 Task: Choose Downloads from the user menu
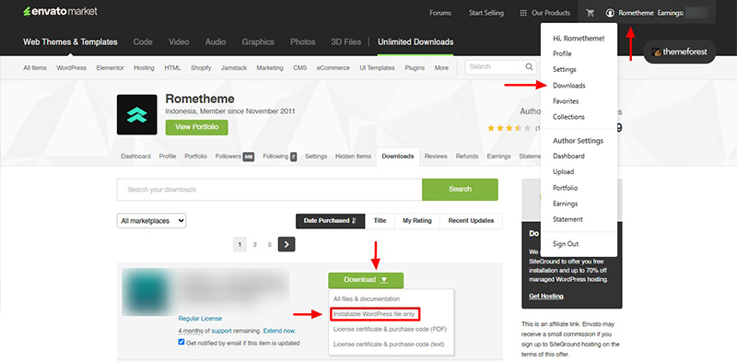(568, 86)
